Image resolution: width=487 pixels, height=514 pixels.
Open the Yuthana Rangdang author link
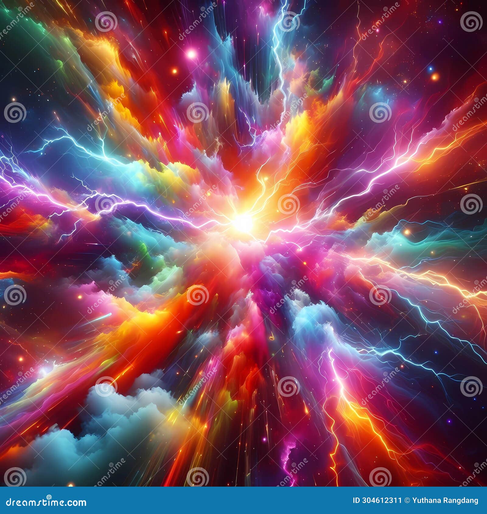[x=445, y=500]
